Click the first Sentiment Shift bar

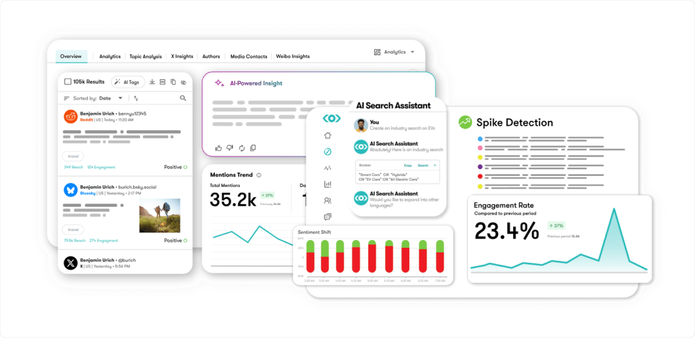310,255
